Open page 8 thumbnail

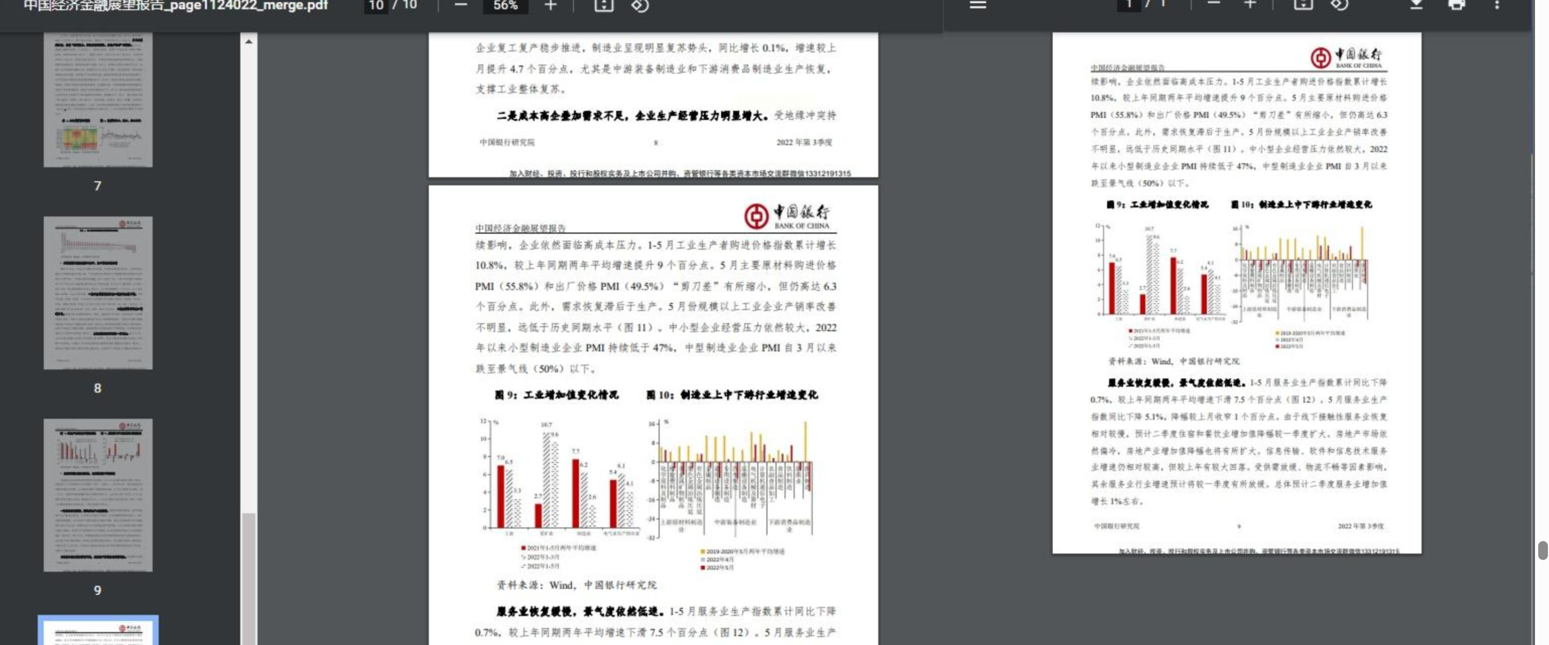point(98,292)
